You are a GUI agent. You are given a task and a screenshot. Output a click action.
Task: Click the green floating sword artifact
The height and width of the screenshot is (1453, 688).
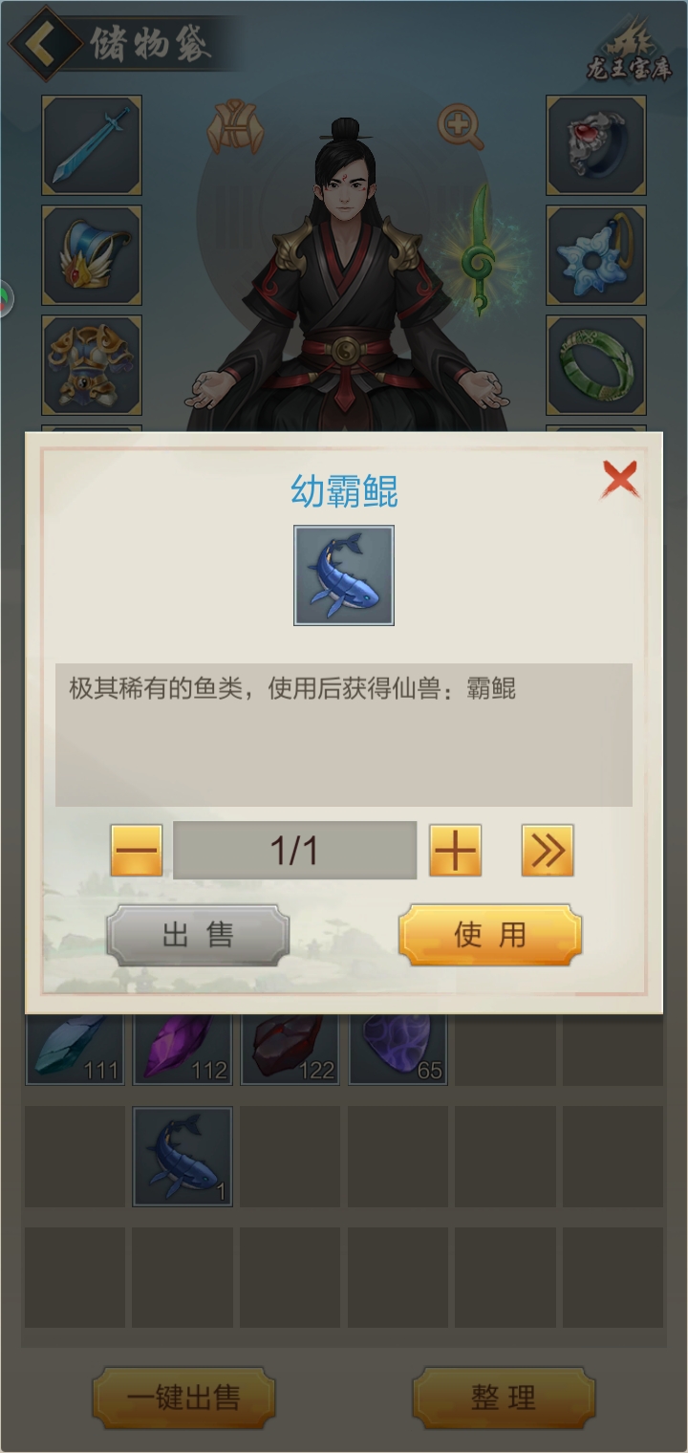point(479,251)
